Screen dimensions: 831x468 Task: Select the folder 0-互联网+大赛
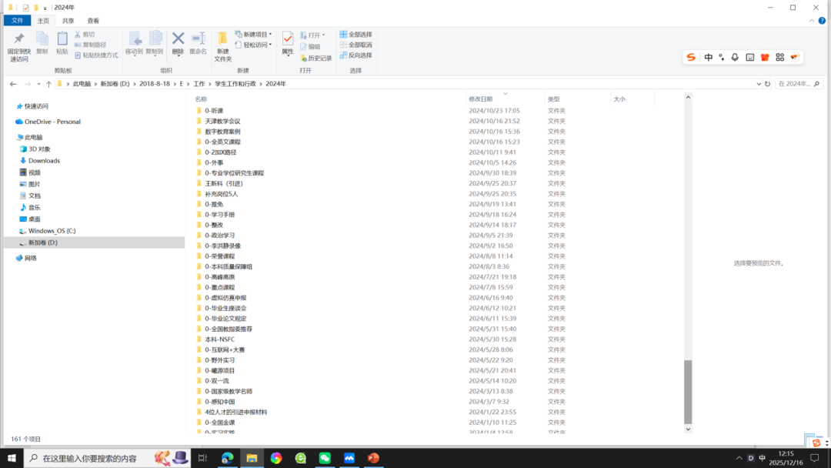click(225, 349)
